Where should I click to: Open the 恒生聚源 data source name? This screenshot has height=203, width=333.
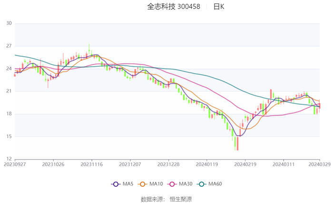point(181,199)
